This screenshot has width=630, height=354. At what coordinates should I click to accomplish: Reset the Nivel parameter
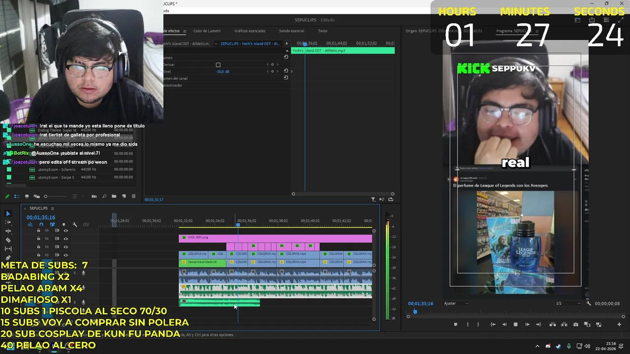pyautogui.click(x=286, y=71)
